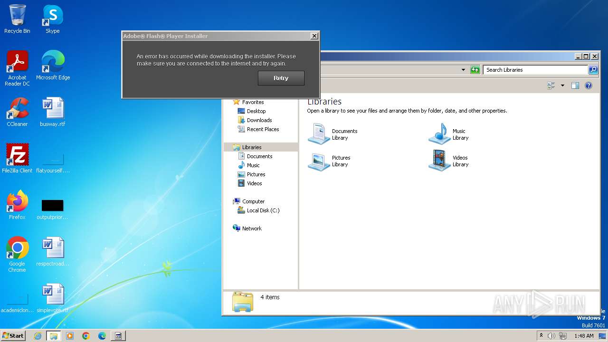
Task: Change your view icon in Explorer
Action: pos(551,85)
